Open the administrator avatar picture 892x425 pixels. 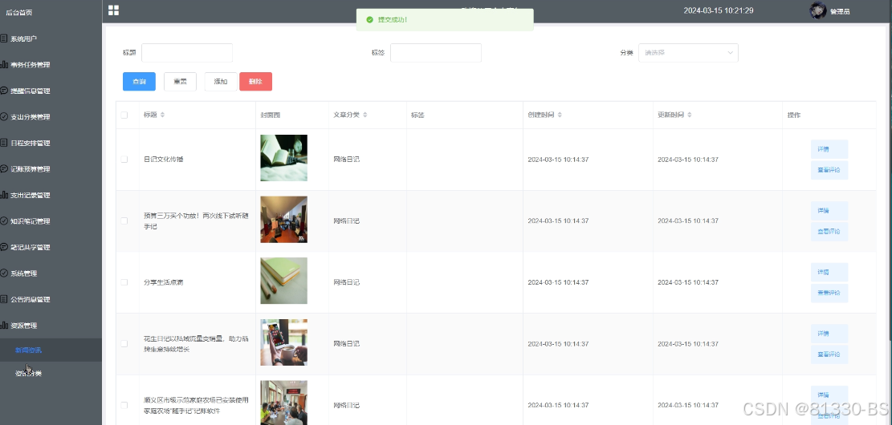(817, 10)
